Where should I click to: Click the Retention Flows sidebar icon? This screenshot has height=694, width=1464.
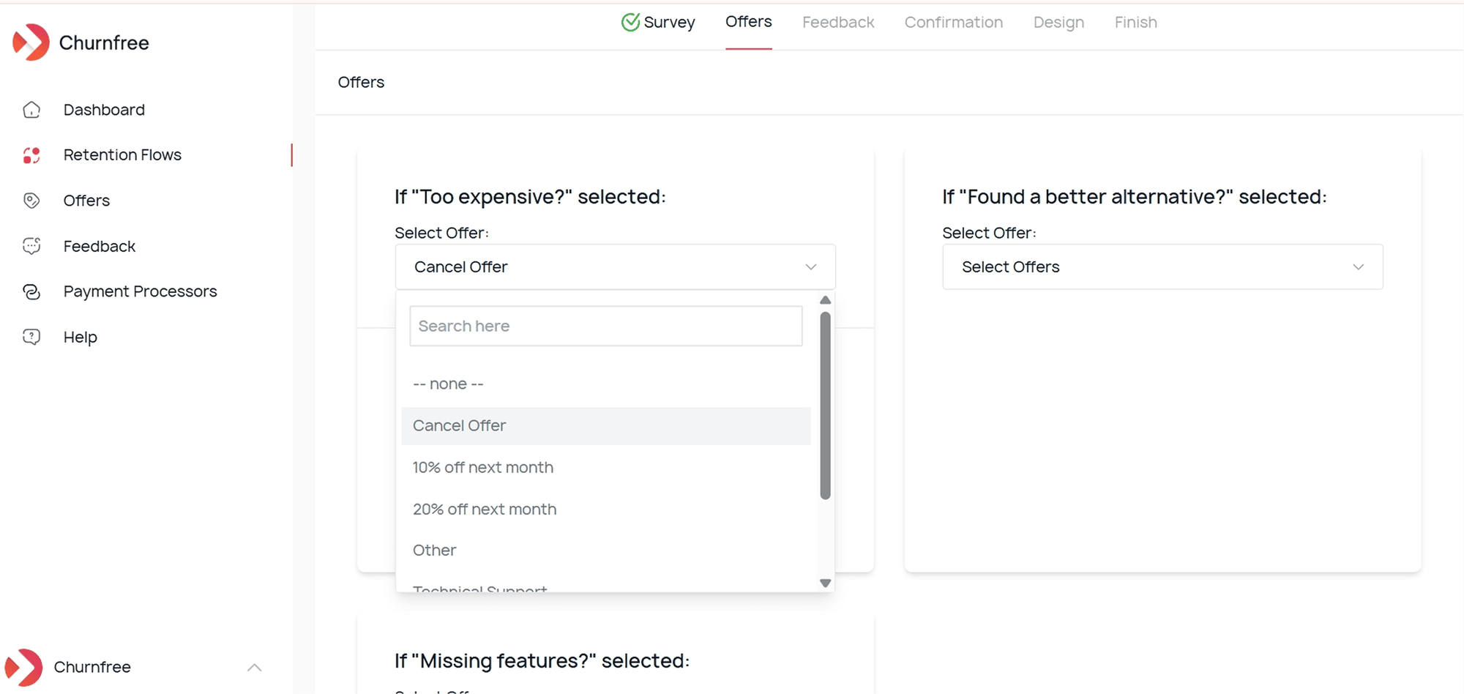coord(31,155)
